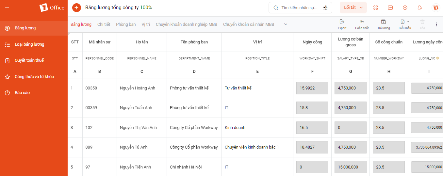The image size is (443, 176).
Task: Click the Tìm kiếm nhân sự search field
Action: click(x=300, y=8)
